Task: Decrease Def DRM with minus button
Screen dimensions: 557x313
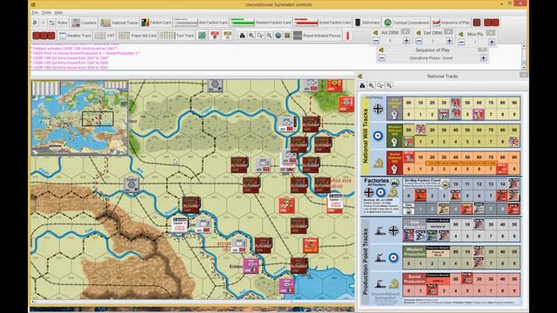Action: coord(419,41)
